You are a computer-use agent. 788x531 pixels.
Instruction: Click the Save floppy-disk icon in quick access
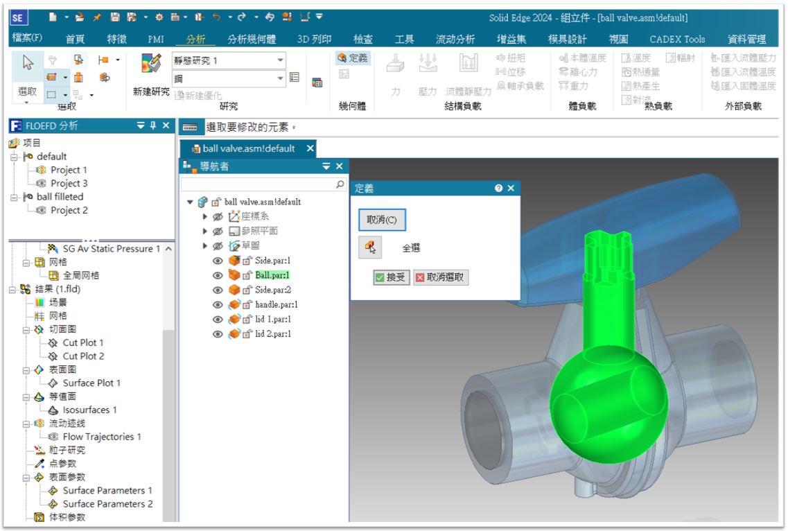pyautogui.click(x=115, y=17)
